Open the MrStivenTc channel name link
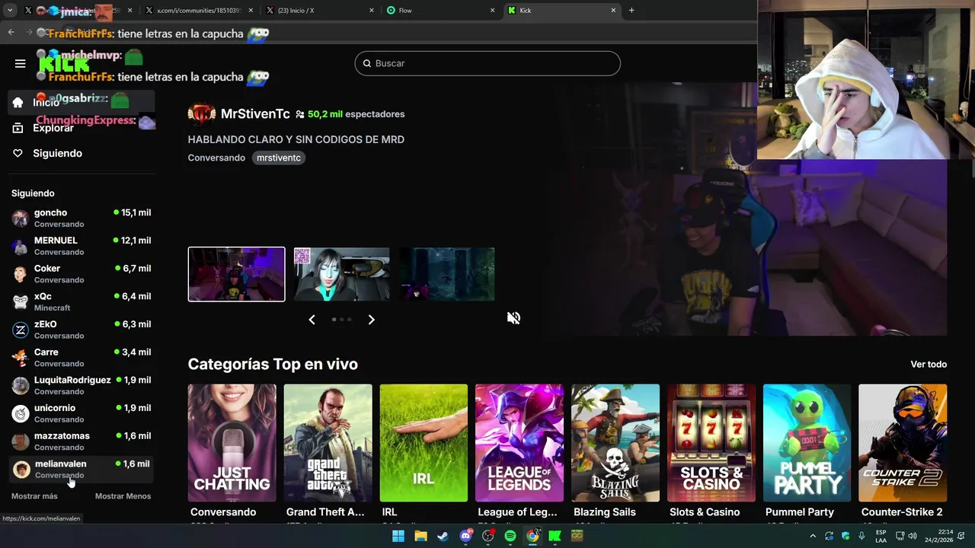 [255, 114]
